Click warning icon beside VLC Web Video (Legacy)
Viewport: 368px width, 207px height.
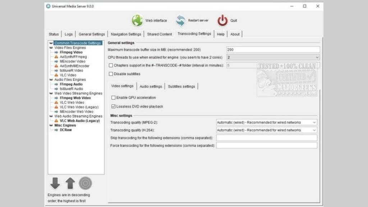56,107
